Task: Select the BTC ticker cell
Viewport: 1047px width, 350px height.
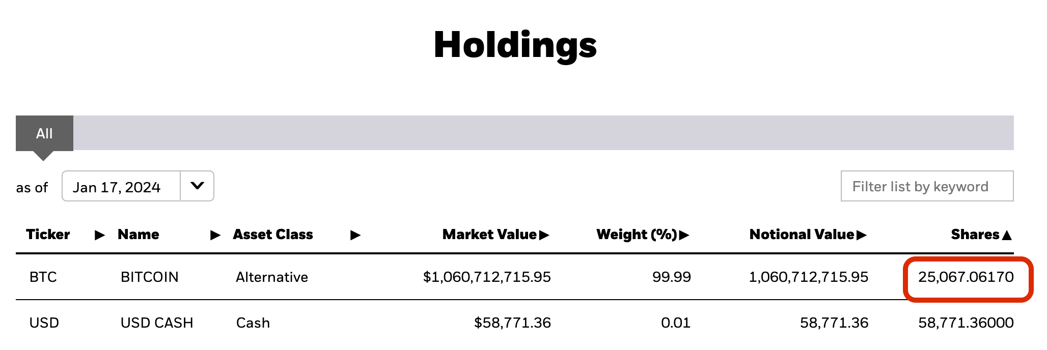Action: click(x=43, y=277)
